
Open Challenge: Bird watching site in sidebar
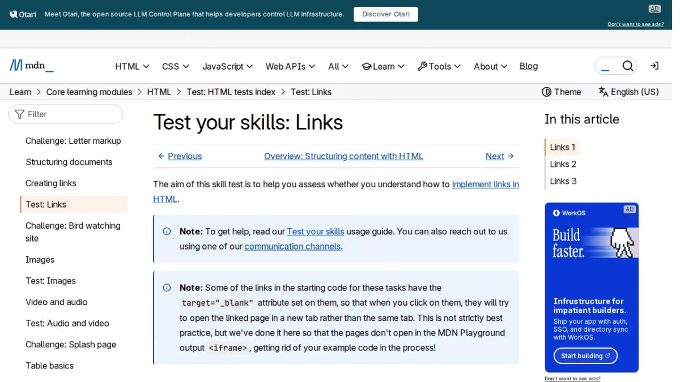click(73, 232)
